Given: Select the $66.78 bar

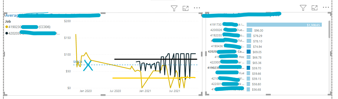Looking at the screenshot, I should tap(248, 57).
